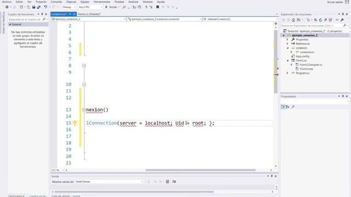Click the clear all output icon
The width and height of the screenshot is (351, 197).
tap(167, 182)
